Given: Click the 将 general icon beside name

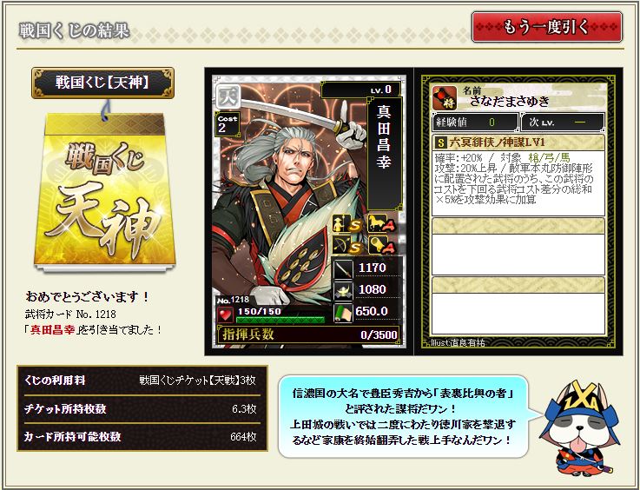Looking at the screenshot, I should (444, 98).
